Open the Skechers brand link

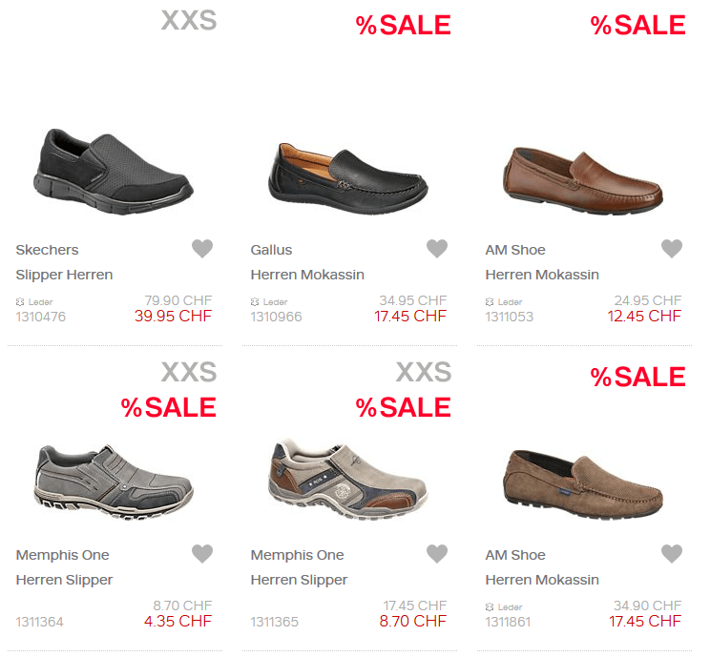48,250
